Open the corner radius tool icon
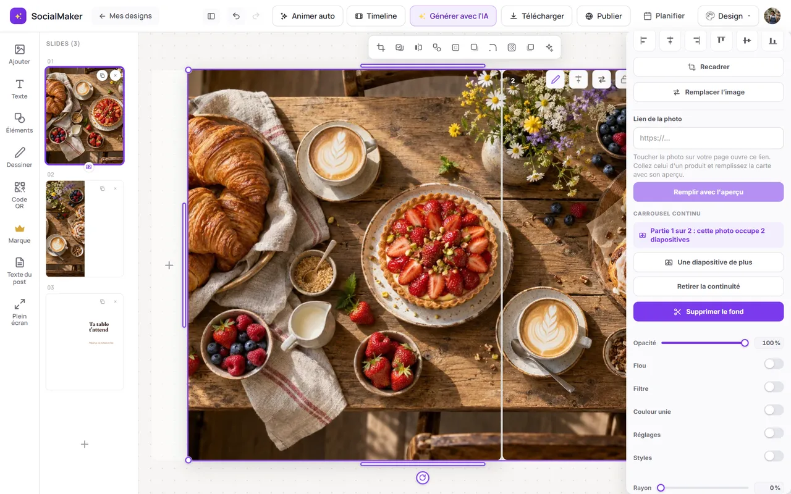 click(493, 48)
